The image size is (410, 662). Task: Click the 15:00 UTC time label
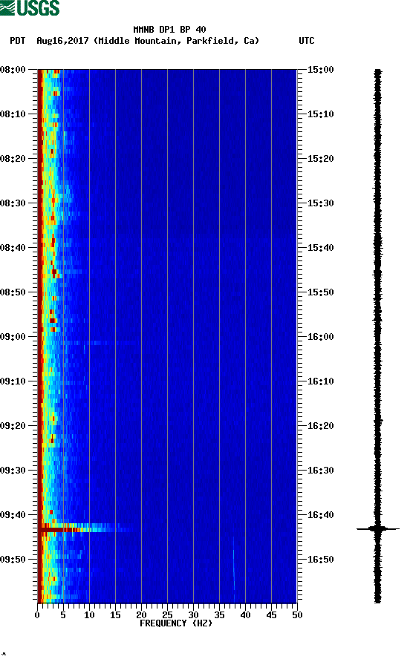coord(320,69)
